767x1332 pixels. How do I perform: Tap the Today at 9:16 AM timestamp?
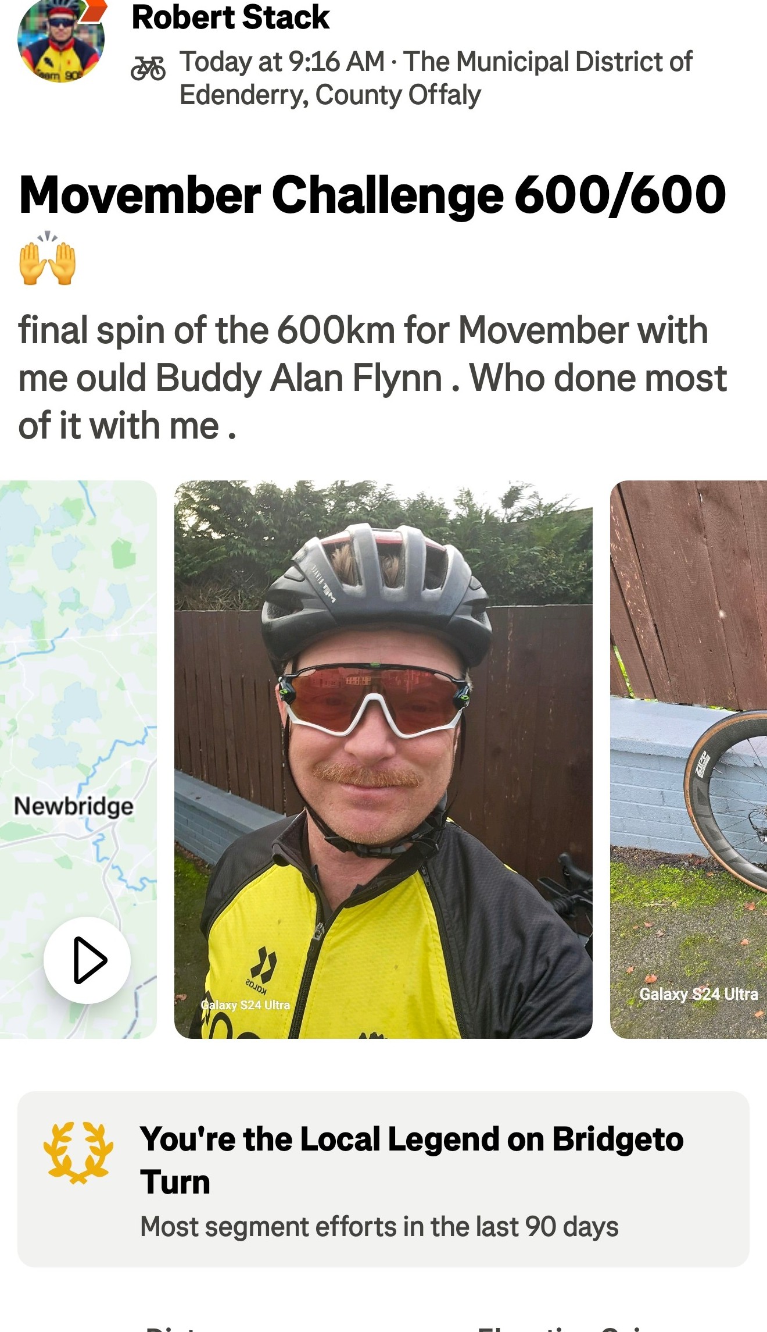pos(282,61)
